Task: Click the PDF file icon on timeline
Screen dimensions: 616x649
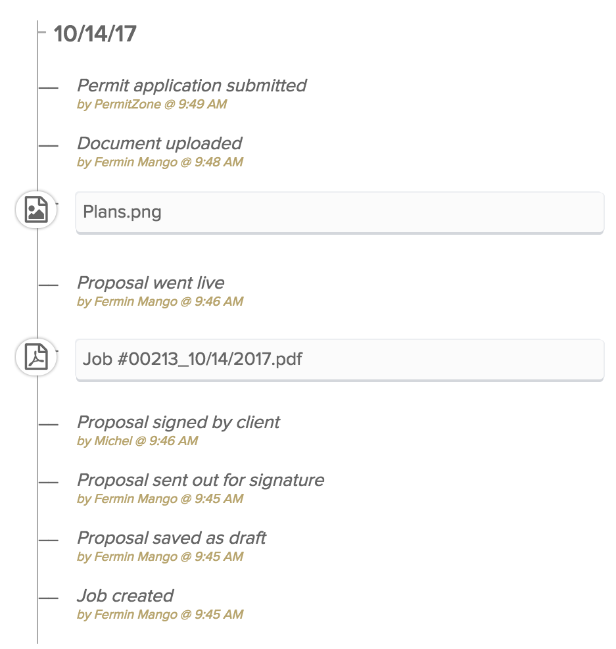Action: pyautogui.click(x=36, y=357)
